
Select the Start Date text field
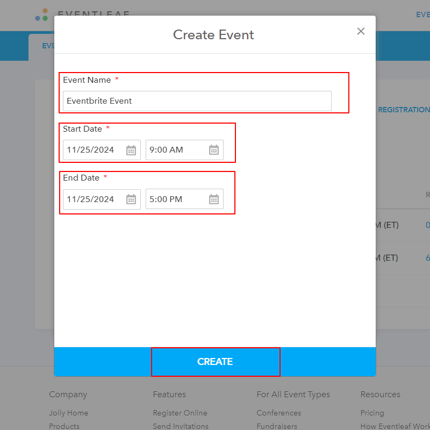pos(94,150)
